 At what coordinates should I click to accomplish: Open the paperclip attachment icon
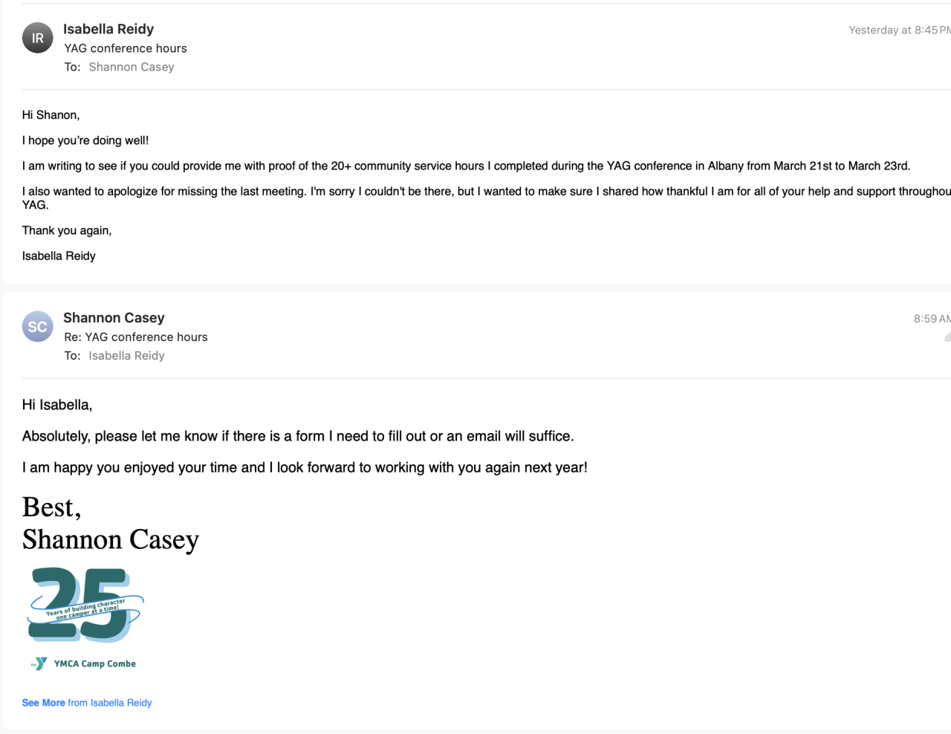947,337
